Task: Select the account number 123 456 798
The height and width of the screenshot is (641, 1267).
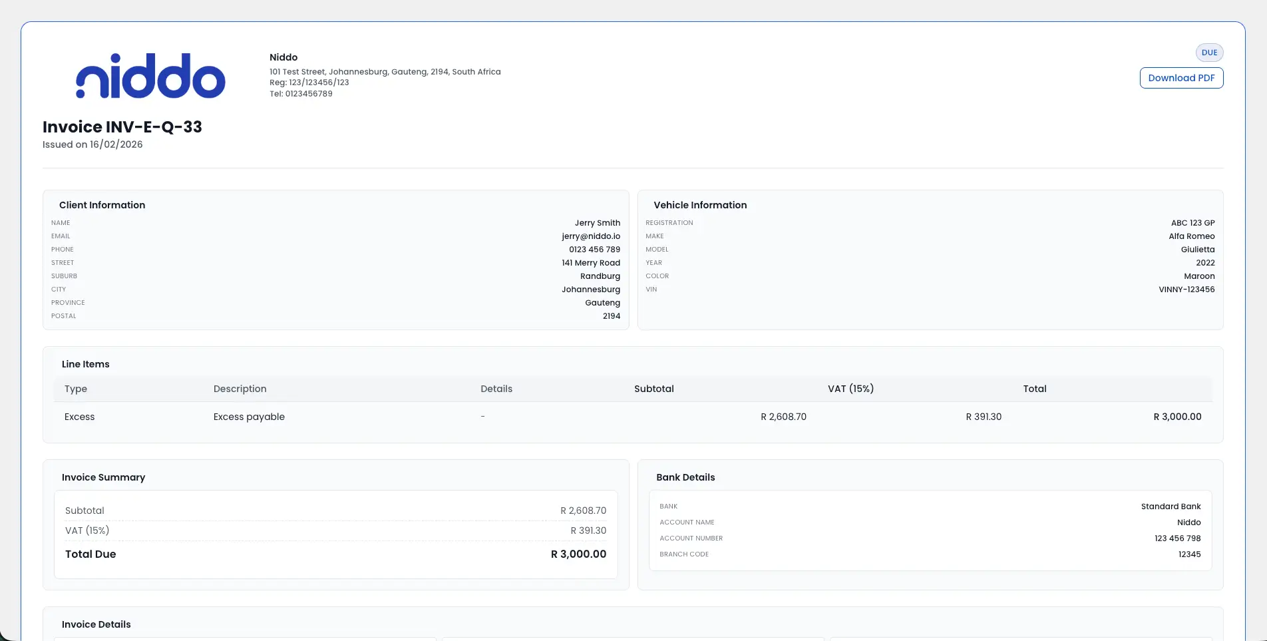Action: coord(1177,538)
